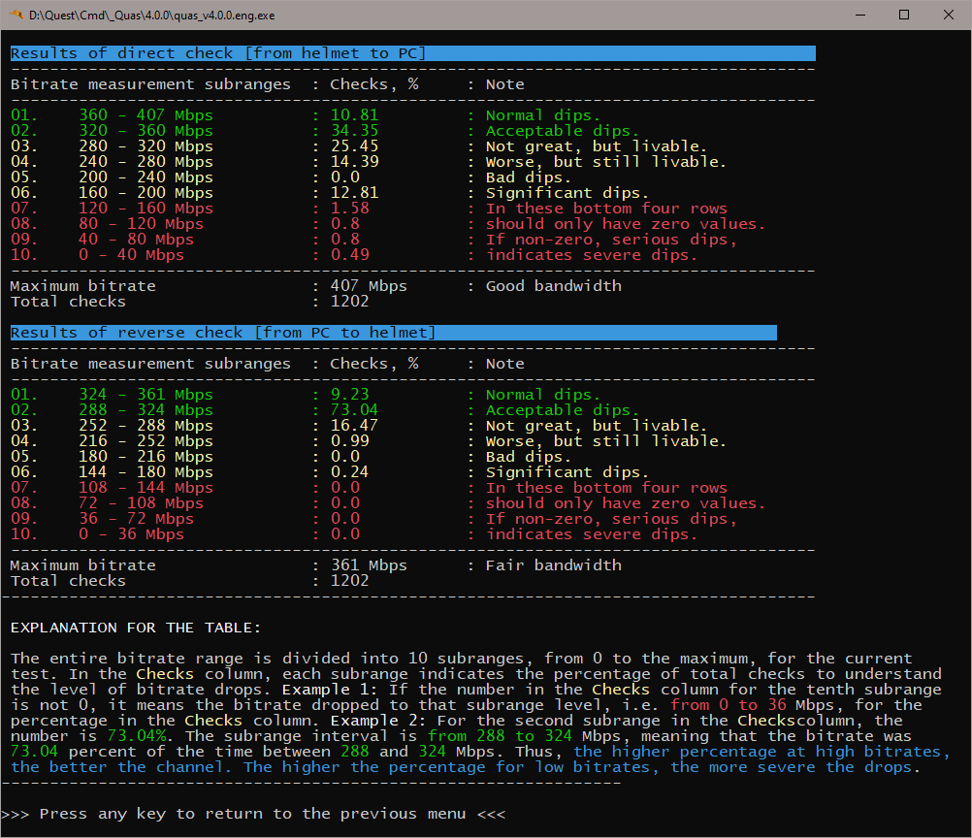Select direct check row '40 - 80 Mbps'
Image resolution: width=972 pixels, height=838 pixels.
[373, 240]
